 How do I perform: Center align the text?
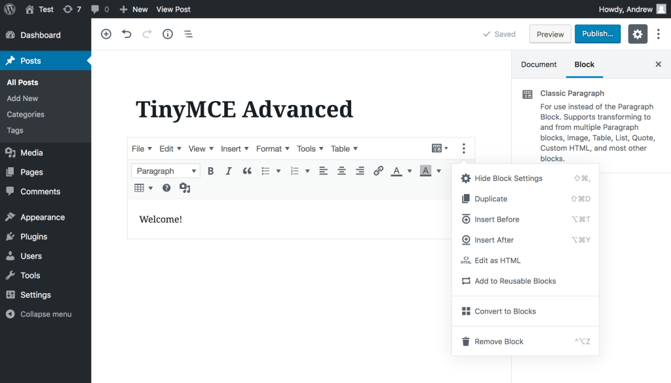(x=341, y=171)
